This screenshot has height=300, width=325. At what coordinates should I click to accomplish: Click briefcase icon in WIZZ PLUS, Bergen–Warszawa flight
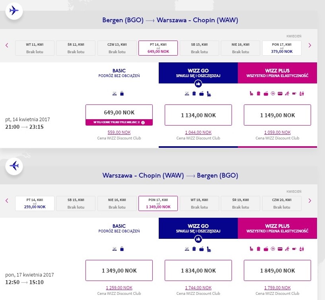click(x=266, y=94)
